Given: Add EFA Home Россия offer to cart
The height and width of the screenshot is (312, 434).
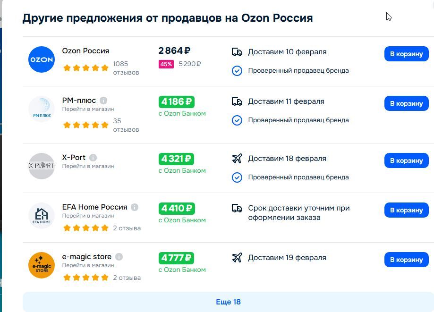Looking at the screenshot, I should [x=406, y=210].
